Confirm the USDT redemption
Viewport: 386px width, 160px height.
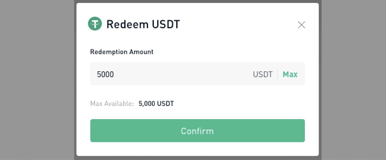197,131
